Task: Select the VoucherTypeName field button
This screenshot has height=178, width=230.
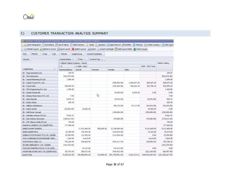Action: [95, 54]
